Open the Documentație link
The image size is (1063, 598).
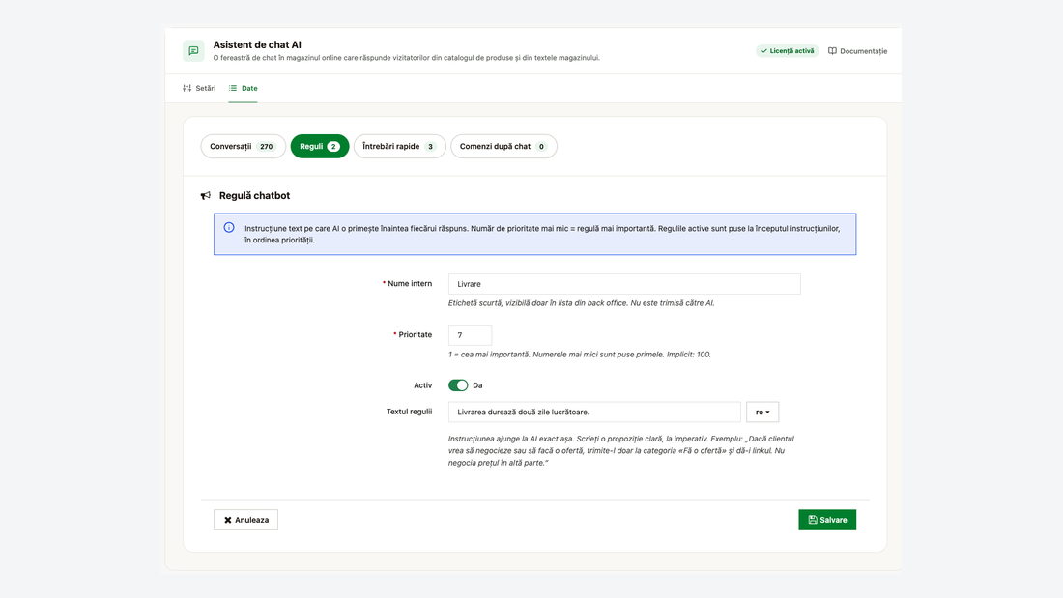click(857, 51)
